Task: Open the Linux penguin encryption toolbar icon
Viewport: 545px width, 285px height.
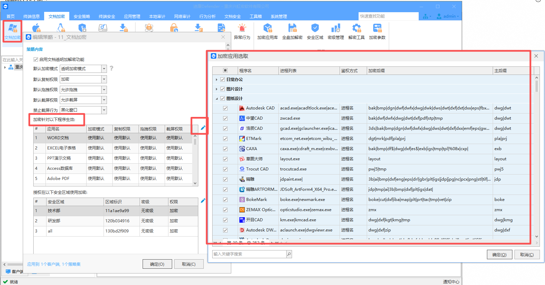Action: tap(61, 28)
